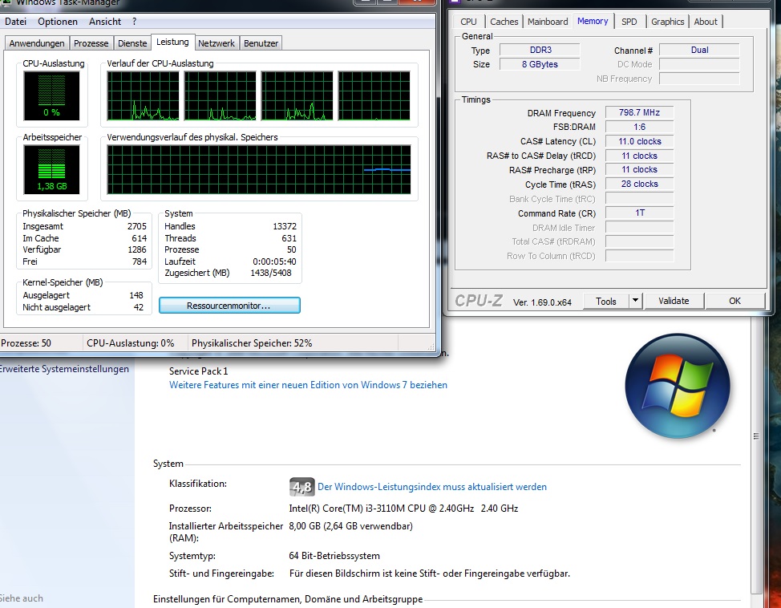Click the OK button in CPU-Z

tap(735, 301)
